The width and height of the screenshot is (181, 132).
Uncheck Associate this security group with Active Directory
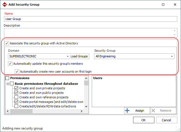coord(7,43)
